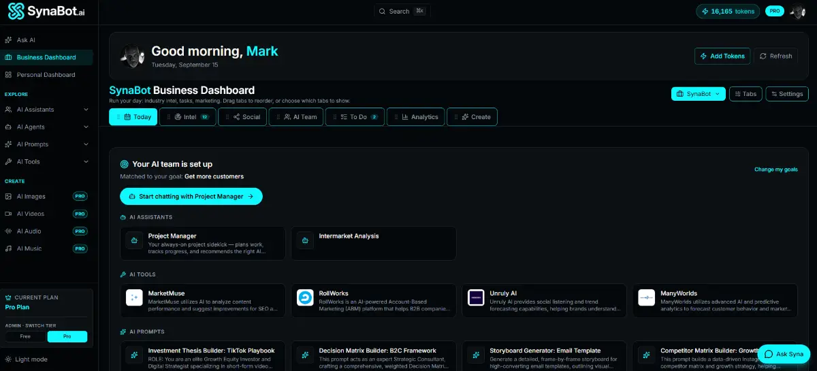Click Ask Syna chat button
The width and height of the screenshot is (817, 371).
(784, 354)
